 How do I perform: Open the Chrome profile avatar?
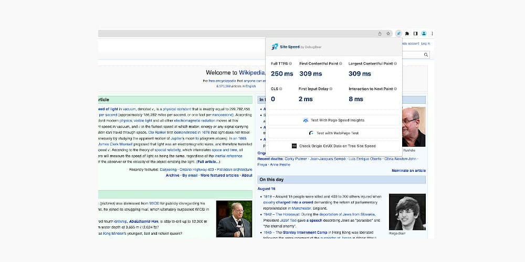click(424, 34)
